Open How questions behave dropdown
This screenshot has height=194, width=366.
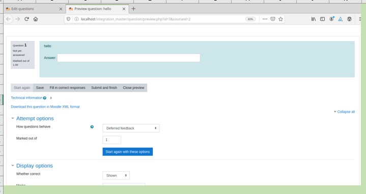coord(131,128)
